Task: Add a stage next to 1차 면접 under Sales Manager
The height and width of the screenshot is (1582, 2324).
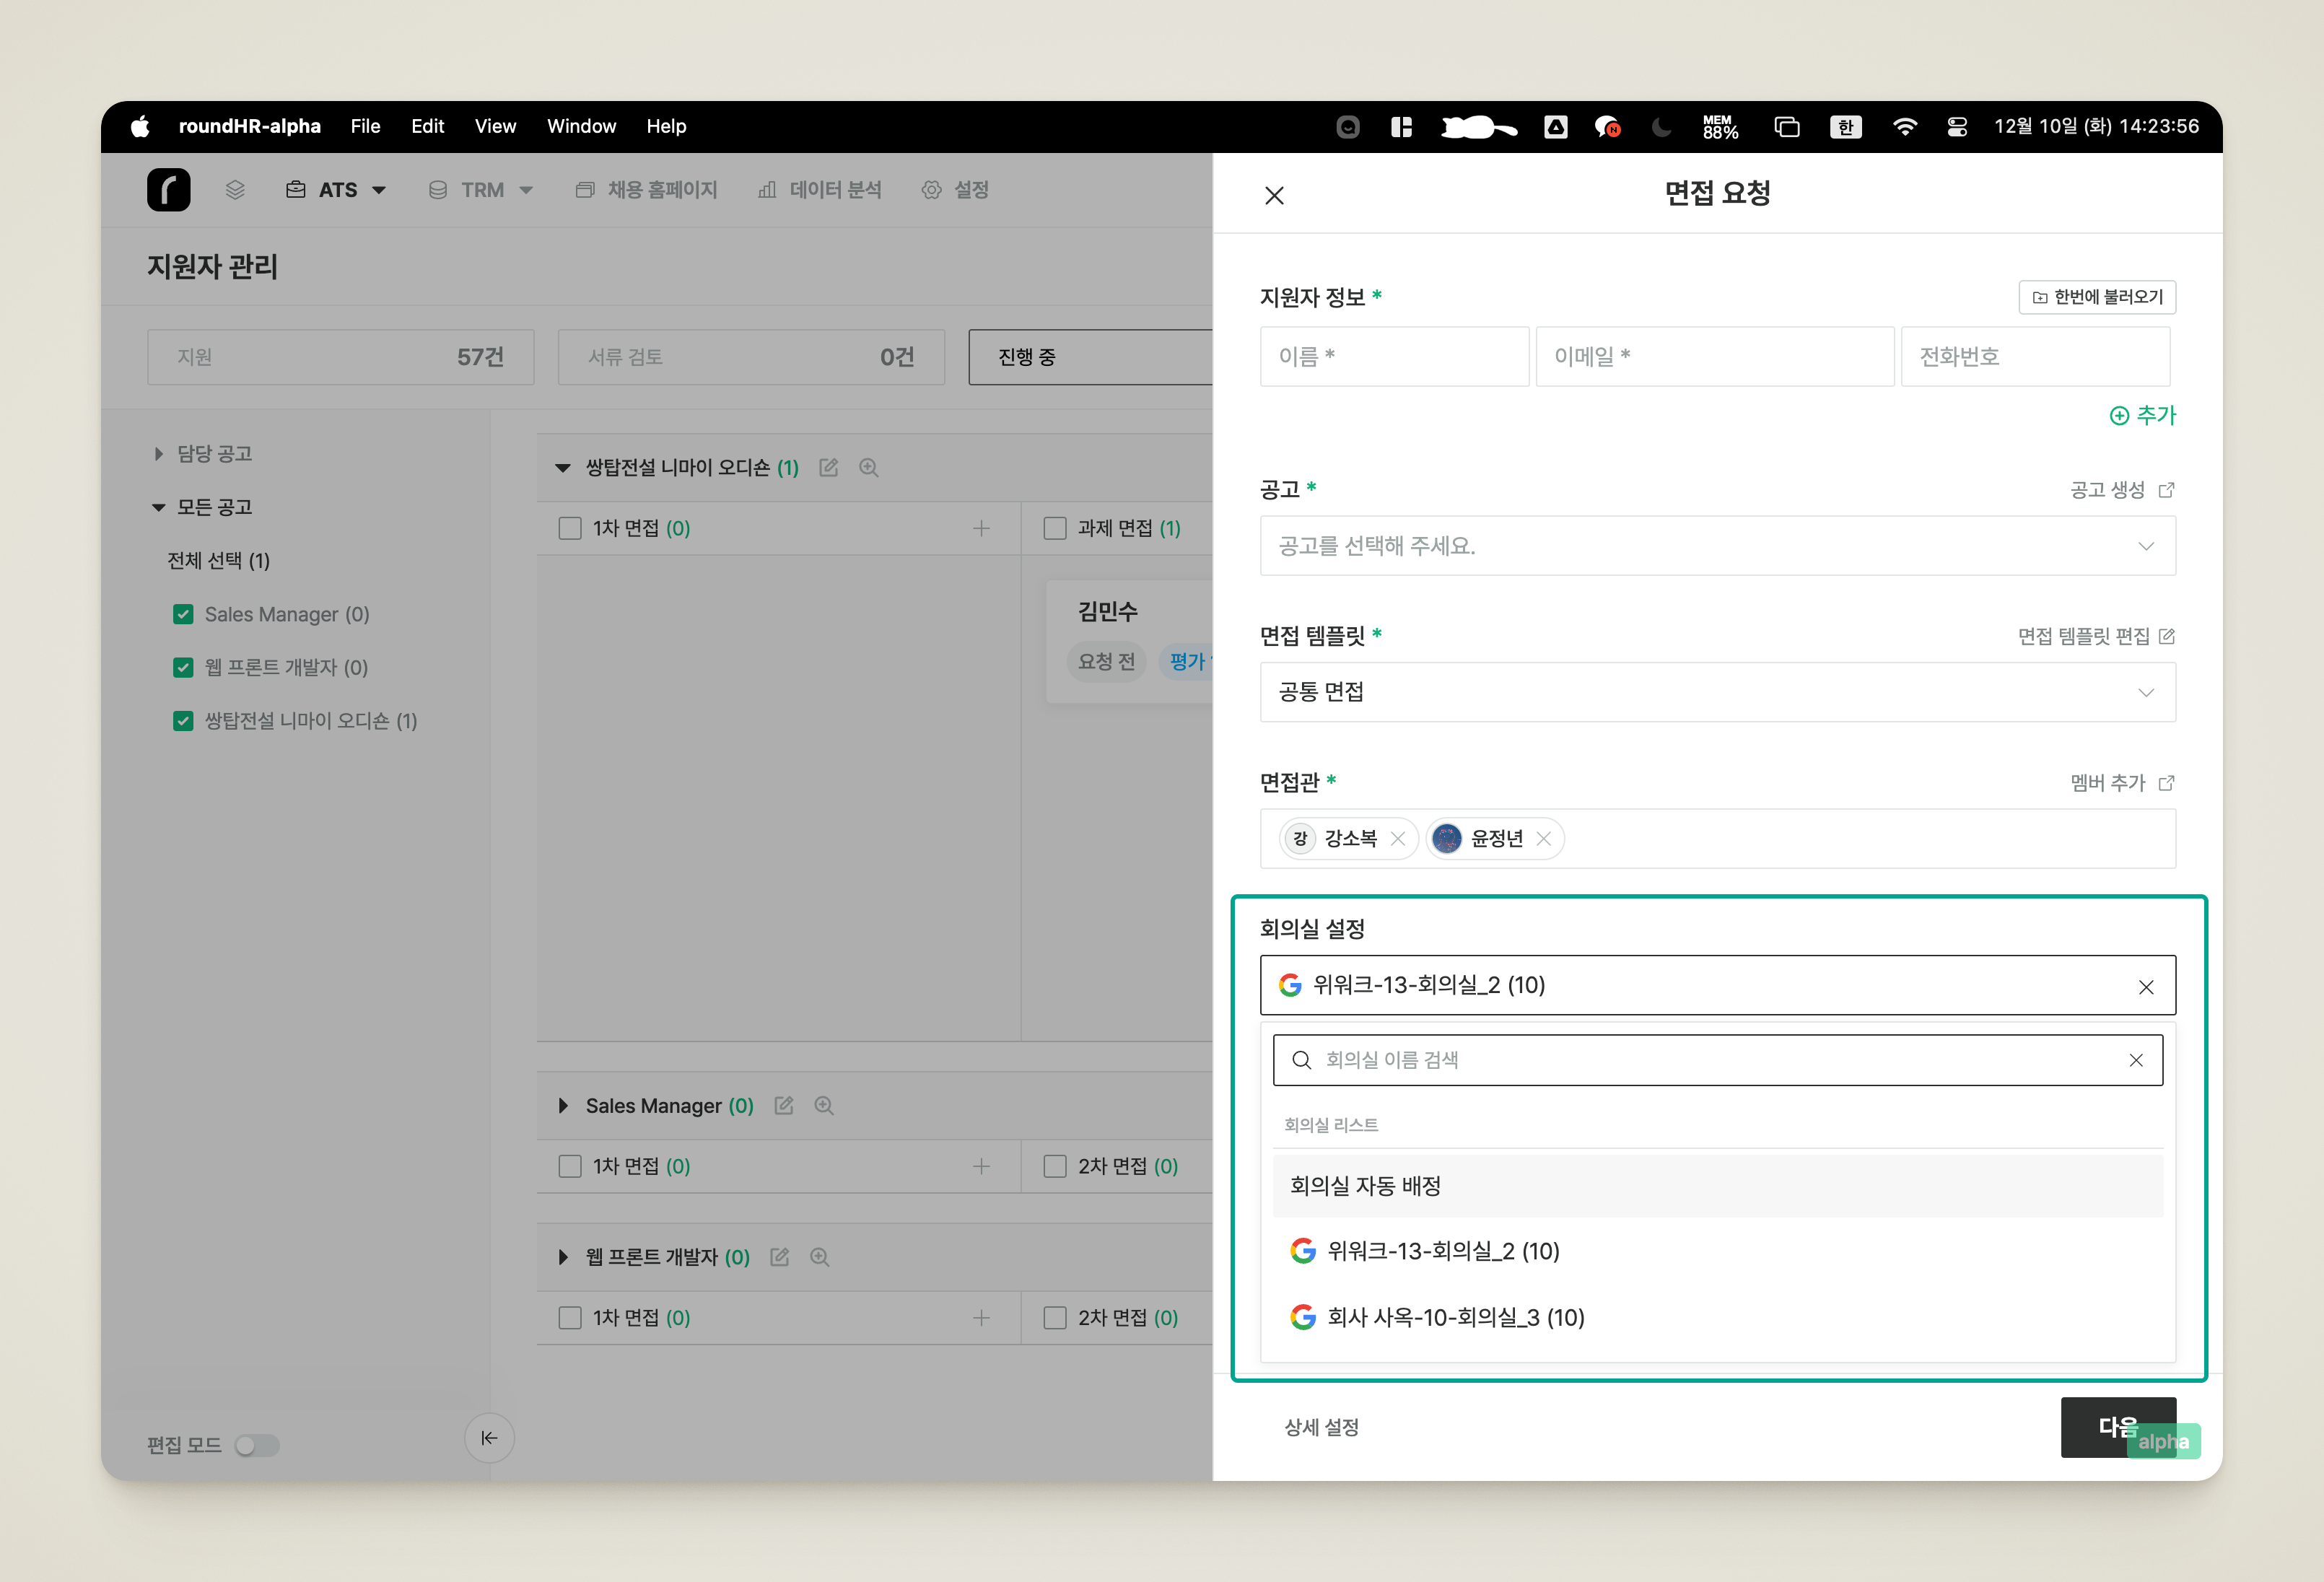Action: [x=981, y=1166]
